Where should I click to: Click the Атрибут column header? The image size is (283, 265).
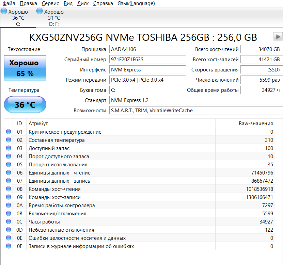[38, 123]
